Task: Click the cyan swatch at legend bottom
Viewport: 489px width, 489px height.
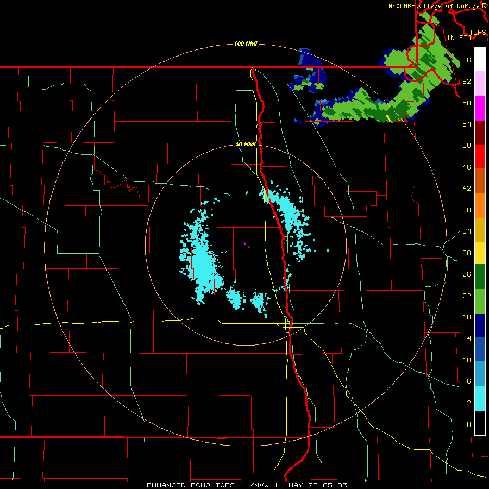Action: click(x=480, y=398)
